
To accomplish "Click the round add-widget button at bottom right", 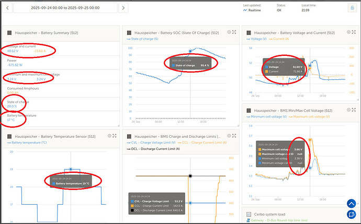I will (352, 215).
